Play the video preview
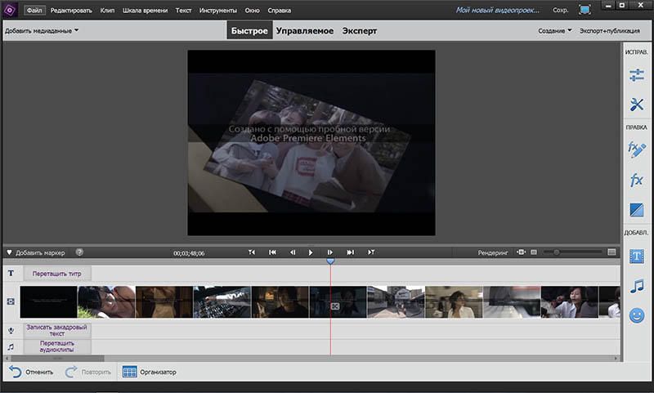 (x=311, y=252)
